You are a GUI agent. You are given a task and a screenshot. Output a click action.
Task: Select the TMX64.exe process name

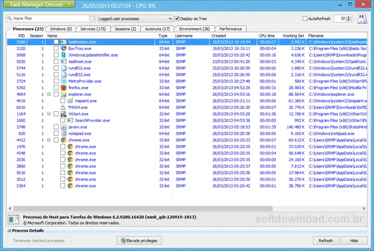(77, 107)
